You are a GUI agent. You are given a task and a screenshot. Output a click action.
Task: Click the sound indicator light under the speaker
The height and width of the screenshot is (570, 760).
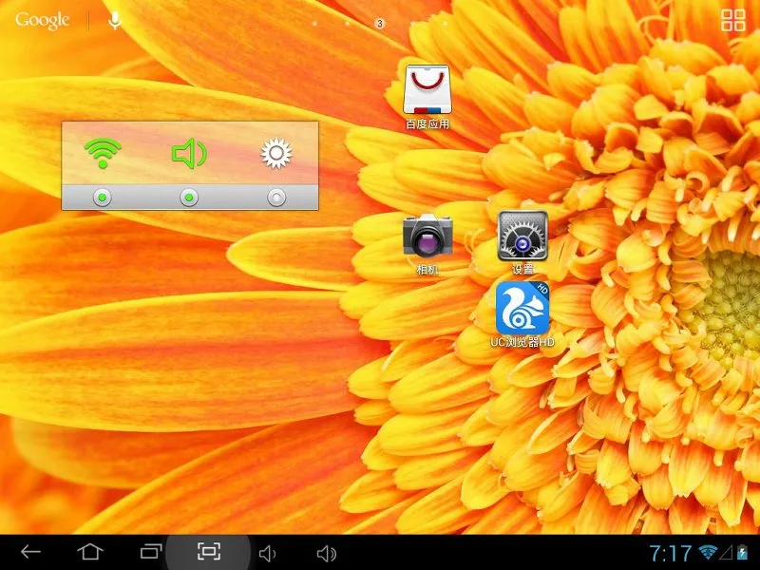(189, 198)
